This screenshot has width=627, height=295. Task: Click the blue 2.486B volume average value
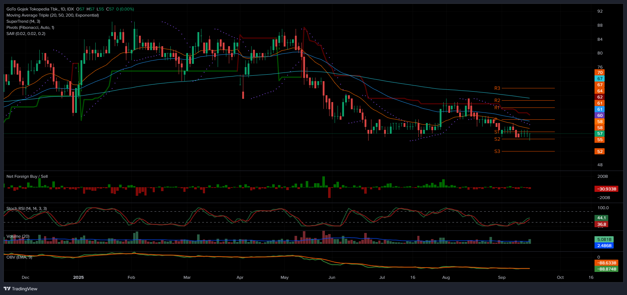point(604,246)
